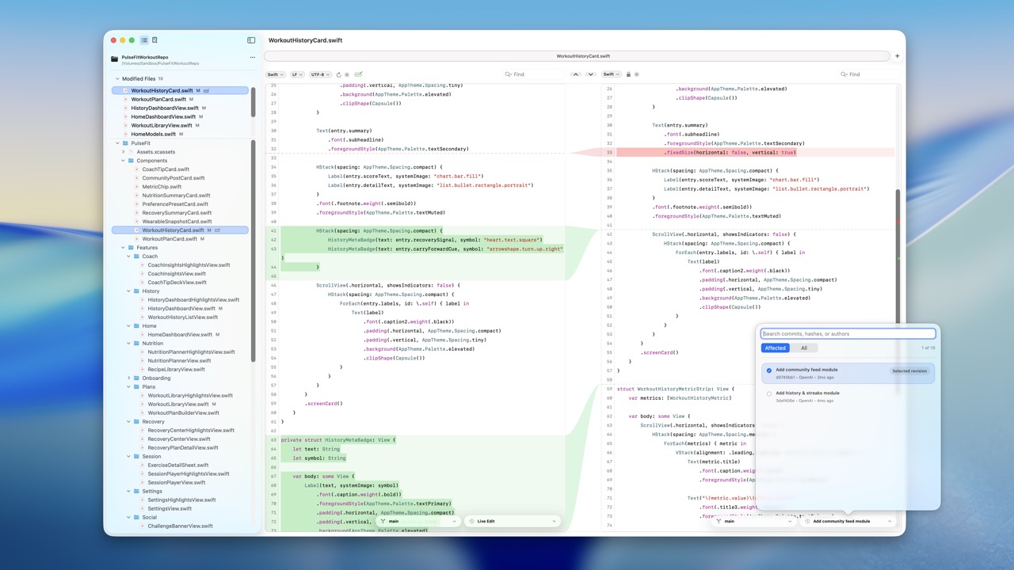Image resolution: width=1014 pixels, height=570 pixels.
Task: Open RecoveryPlanDetailView.swift file
Action: click(182, 448)
